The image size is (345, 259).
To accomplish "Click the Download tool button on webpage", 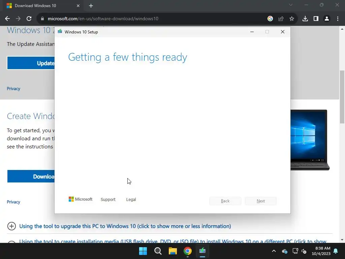I will pos(31,176).
